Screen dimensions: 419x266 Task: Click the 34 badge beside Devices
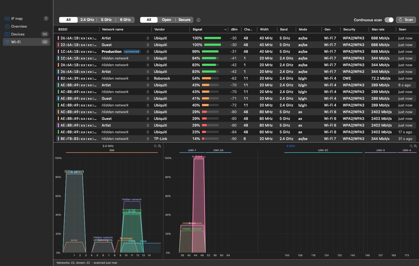(45, 34)
